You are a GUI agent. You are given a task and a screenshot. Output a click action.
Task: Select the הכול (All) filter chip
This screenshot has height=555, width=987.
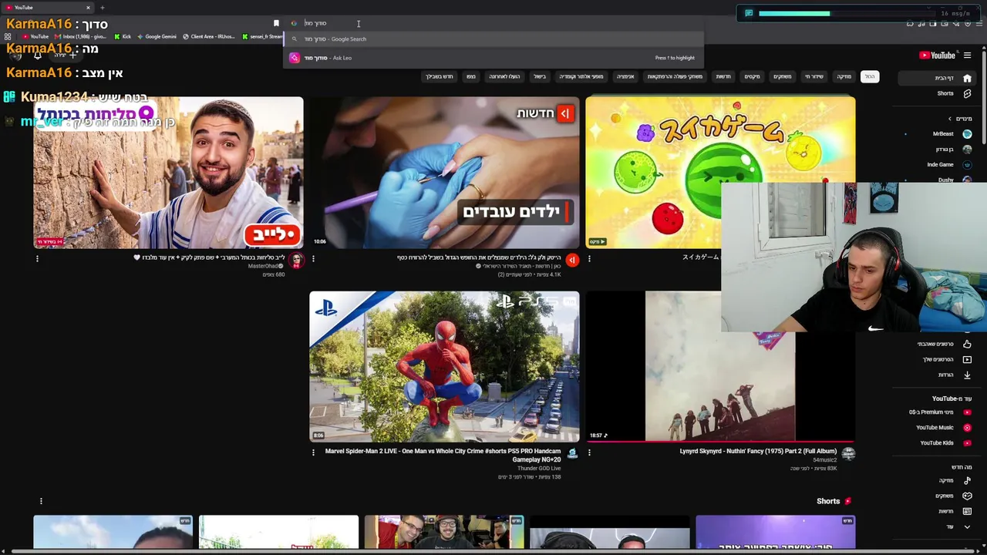pos(869,76)
